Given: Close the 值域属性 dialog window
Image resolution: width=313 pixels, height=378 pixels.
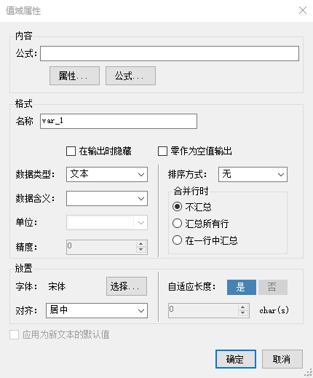Looking at the screenshot, I should (x=303, y=10).
